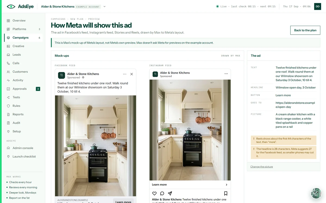Open the Max assistant mascot chat
The width and height of the screenshot is (326, 203).
point(316,193)
